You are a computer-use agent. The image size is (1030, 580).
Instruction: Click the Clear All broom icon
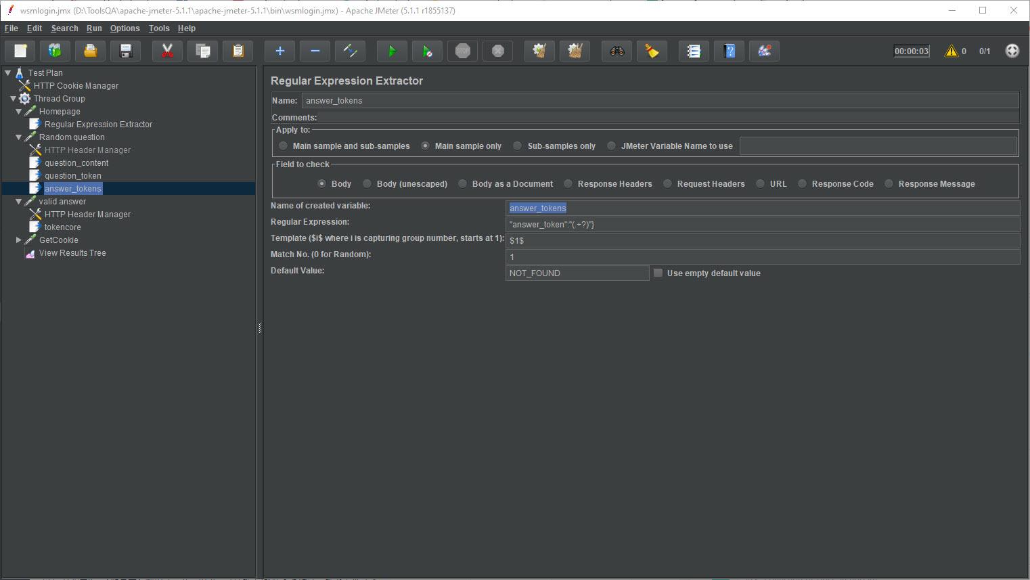[575, 51]
